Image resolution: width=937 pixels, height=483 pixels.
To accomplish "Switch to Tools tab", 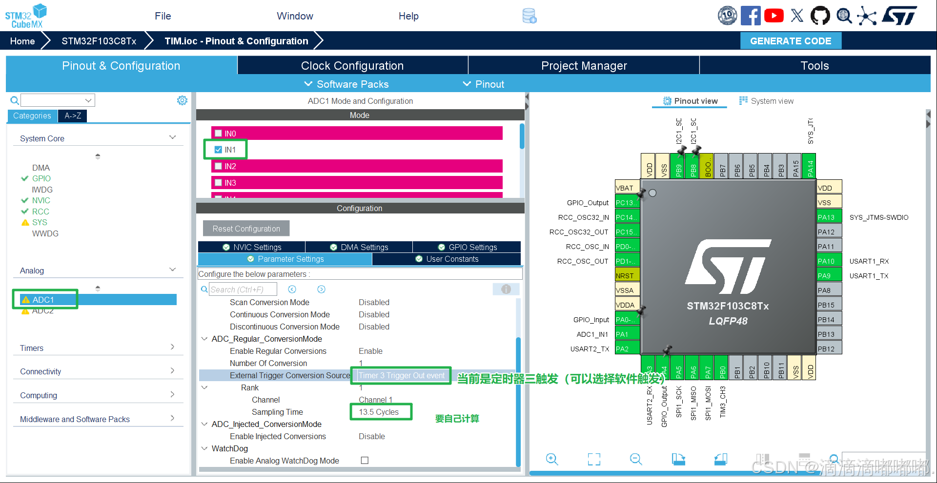I will [x=815, y=65].
